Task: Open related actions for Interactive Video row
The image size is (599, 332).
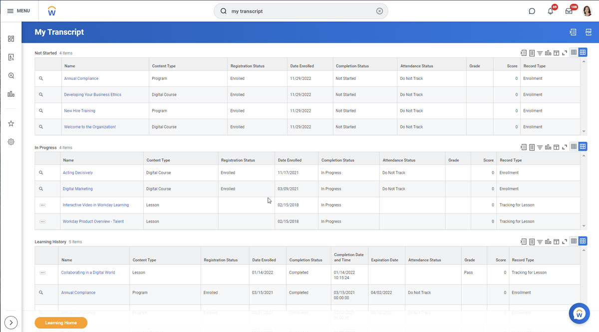Action: point(42,205)
